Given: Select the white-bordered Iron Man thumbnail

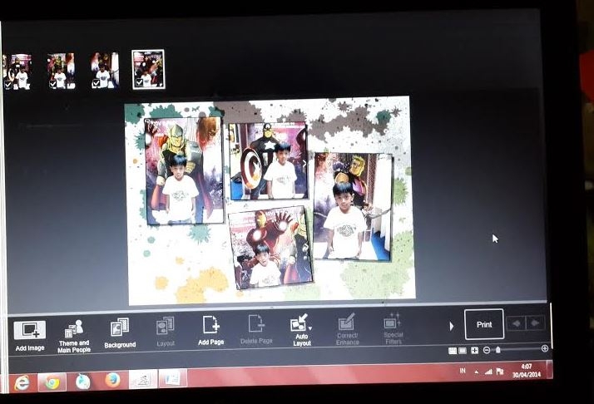Looking at the screenshot, I should coord(148,69).
